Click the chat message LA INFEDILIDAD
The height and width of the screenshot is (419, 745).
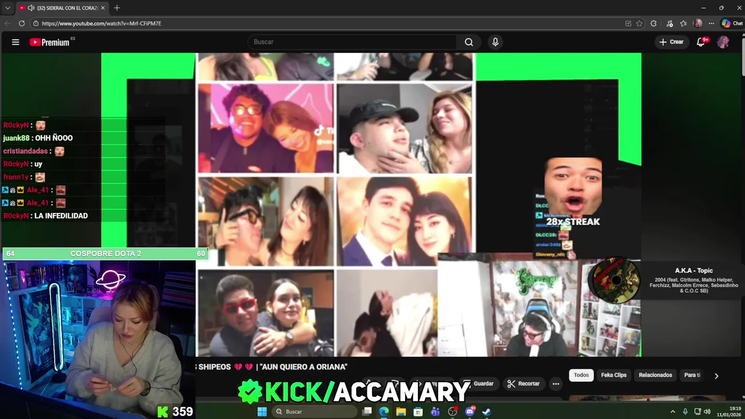point(61,216)
